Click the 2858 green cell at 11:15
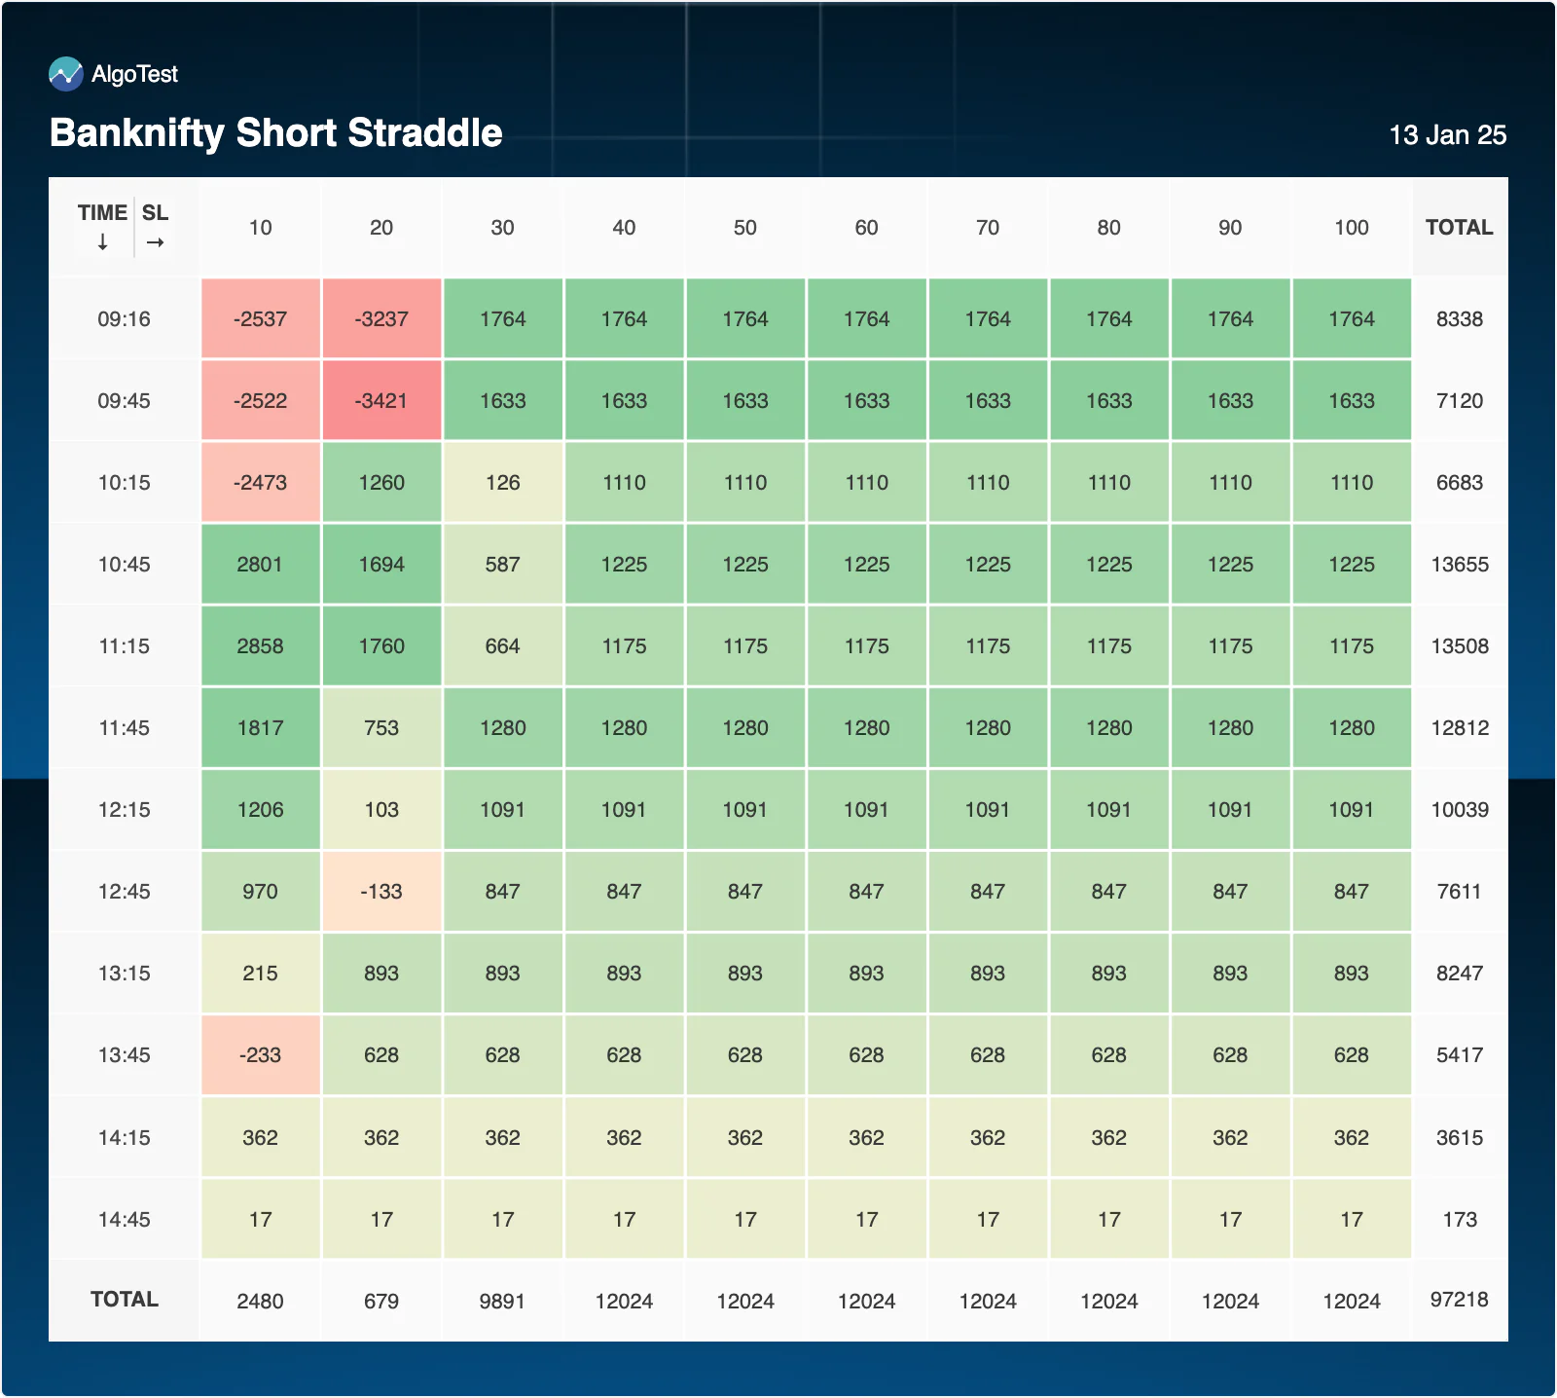The width and height of the screenshot is (1557, 1398). click(260, 645)
